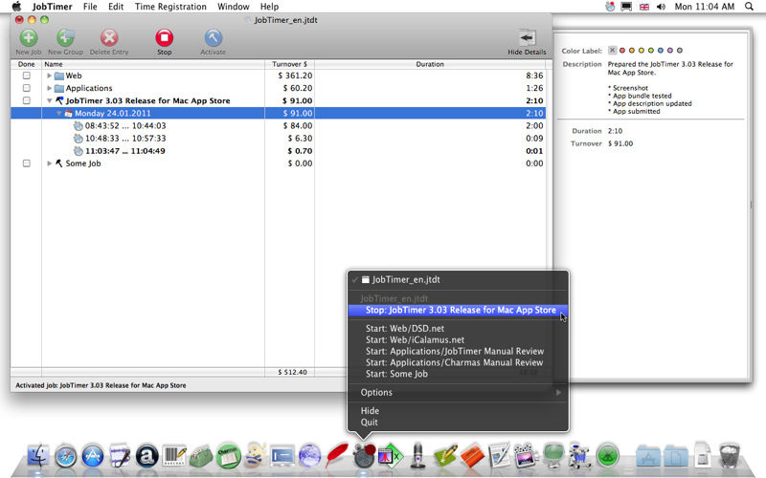Expand the Web group
Screen dimensions: 766x478
[x=50, y=76]
